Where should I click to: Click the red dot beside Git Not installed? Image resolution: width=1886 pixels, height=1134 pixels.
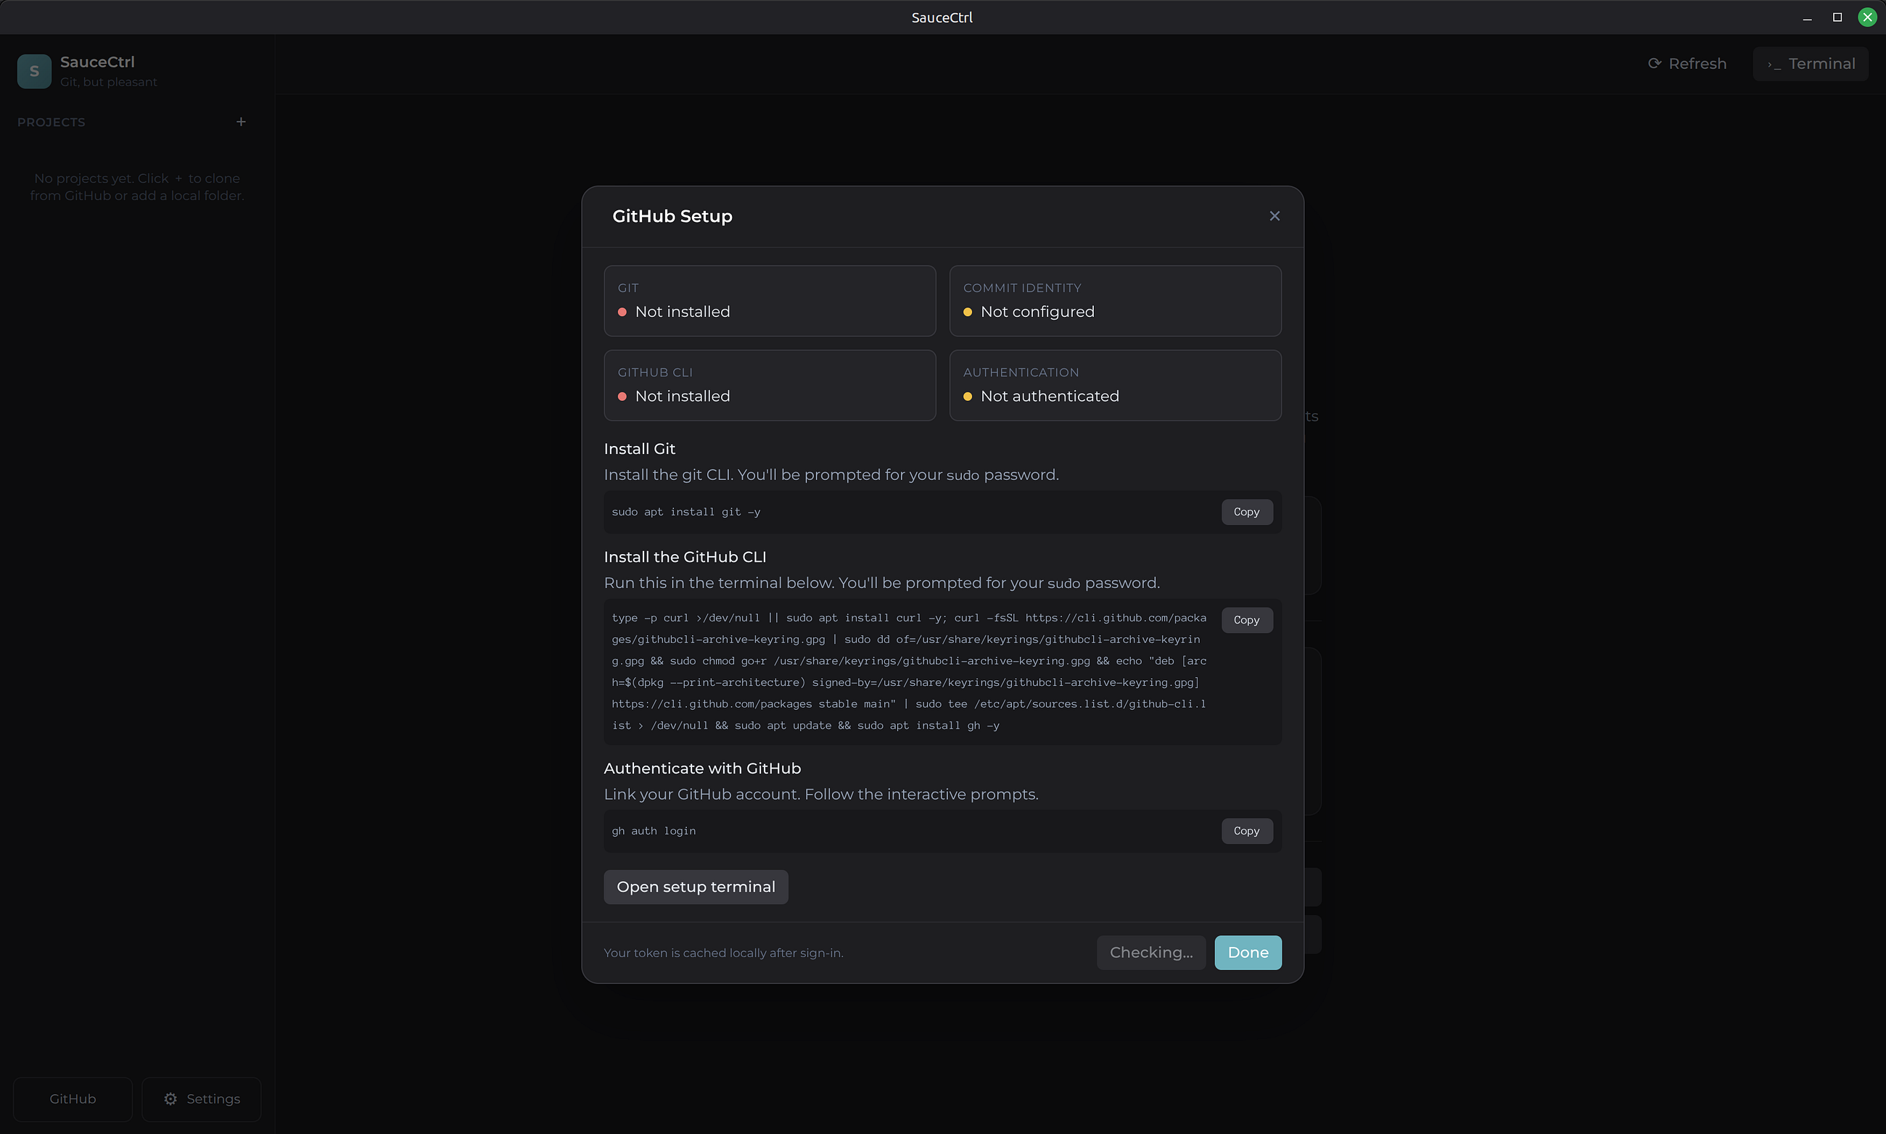click(x=622, y=312)
